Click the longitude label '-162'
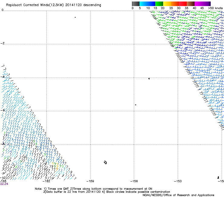Viewport: 224px width, 197px height. point(46,181)
